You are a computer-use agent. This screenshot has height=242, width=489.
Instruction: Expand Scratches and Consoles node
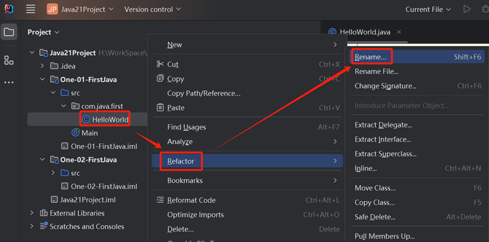[32, 226]
